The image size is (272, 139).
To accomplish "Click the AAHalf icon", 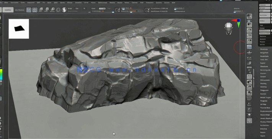I will pos(249,41).
